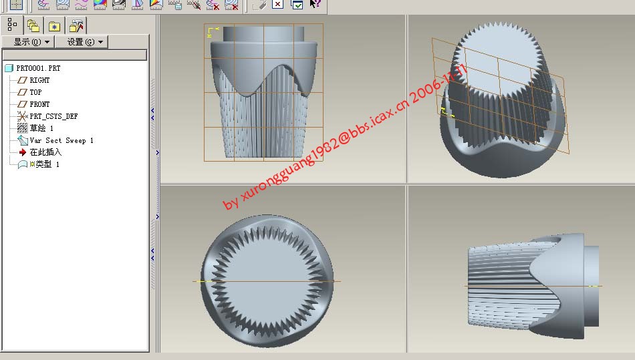
Task: Click the 在此插入 insert marker
Action: point(45,152)
